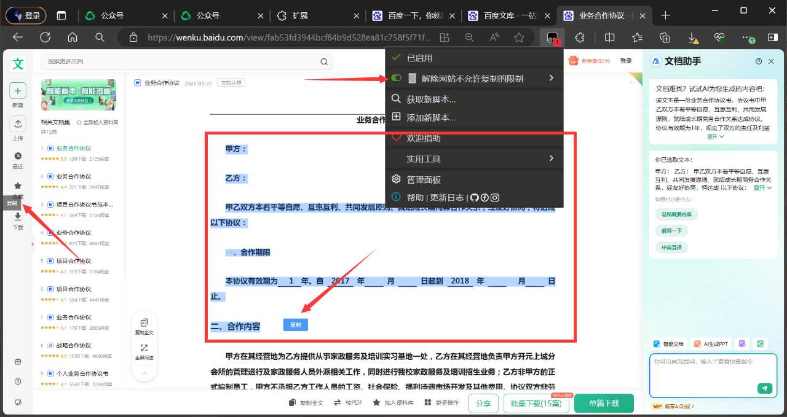The height and width of the screenshot is (417, 787).
Task: Open the Tampermonkey extension icon in toolbar
Action: tap(552, 37)
